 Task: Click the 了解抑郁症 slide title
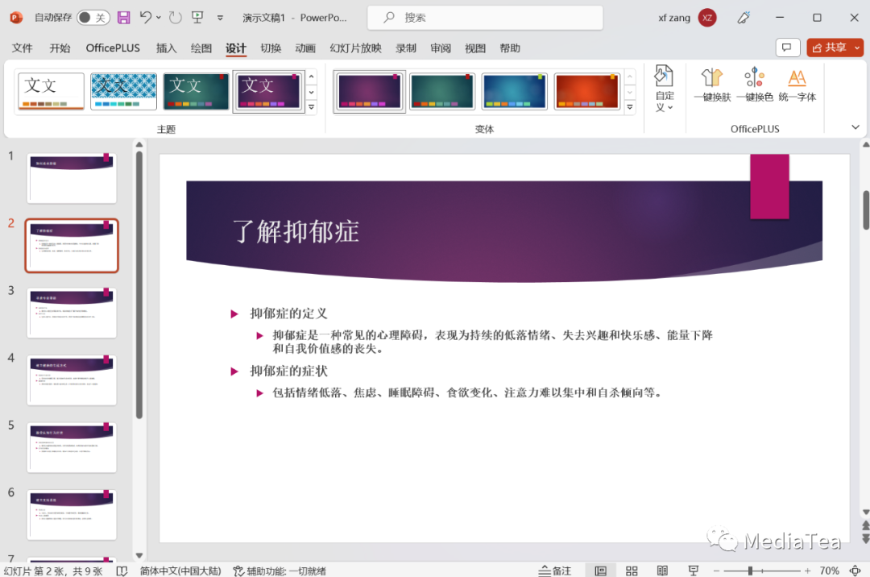point(296,231)
